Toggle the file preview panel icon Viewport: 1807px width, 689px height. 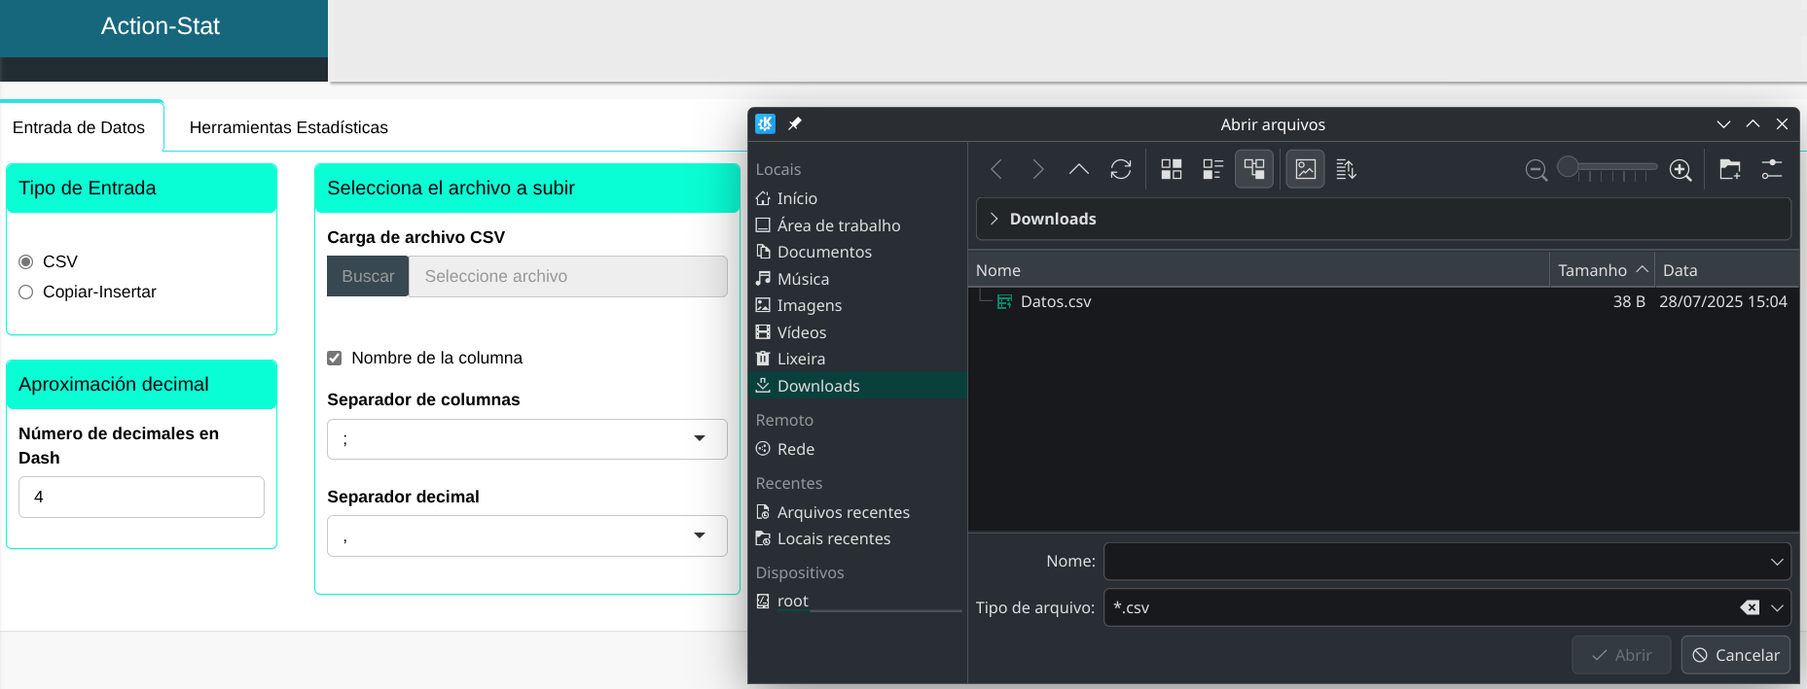tap(1305, 169)
